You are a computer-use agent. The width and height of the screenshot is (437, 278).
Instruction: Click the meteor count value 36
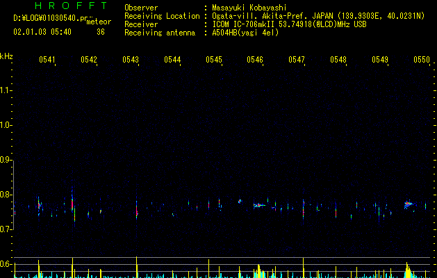pos(101,32)
